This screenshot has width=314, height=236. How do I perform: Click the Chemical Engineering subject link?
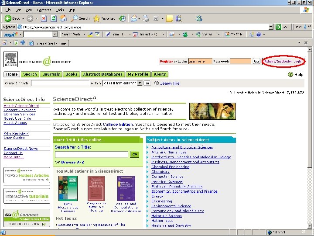170,167
